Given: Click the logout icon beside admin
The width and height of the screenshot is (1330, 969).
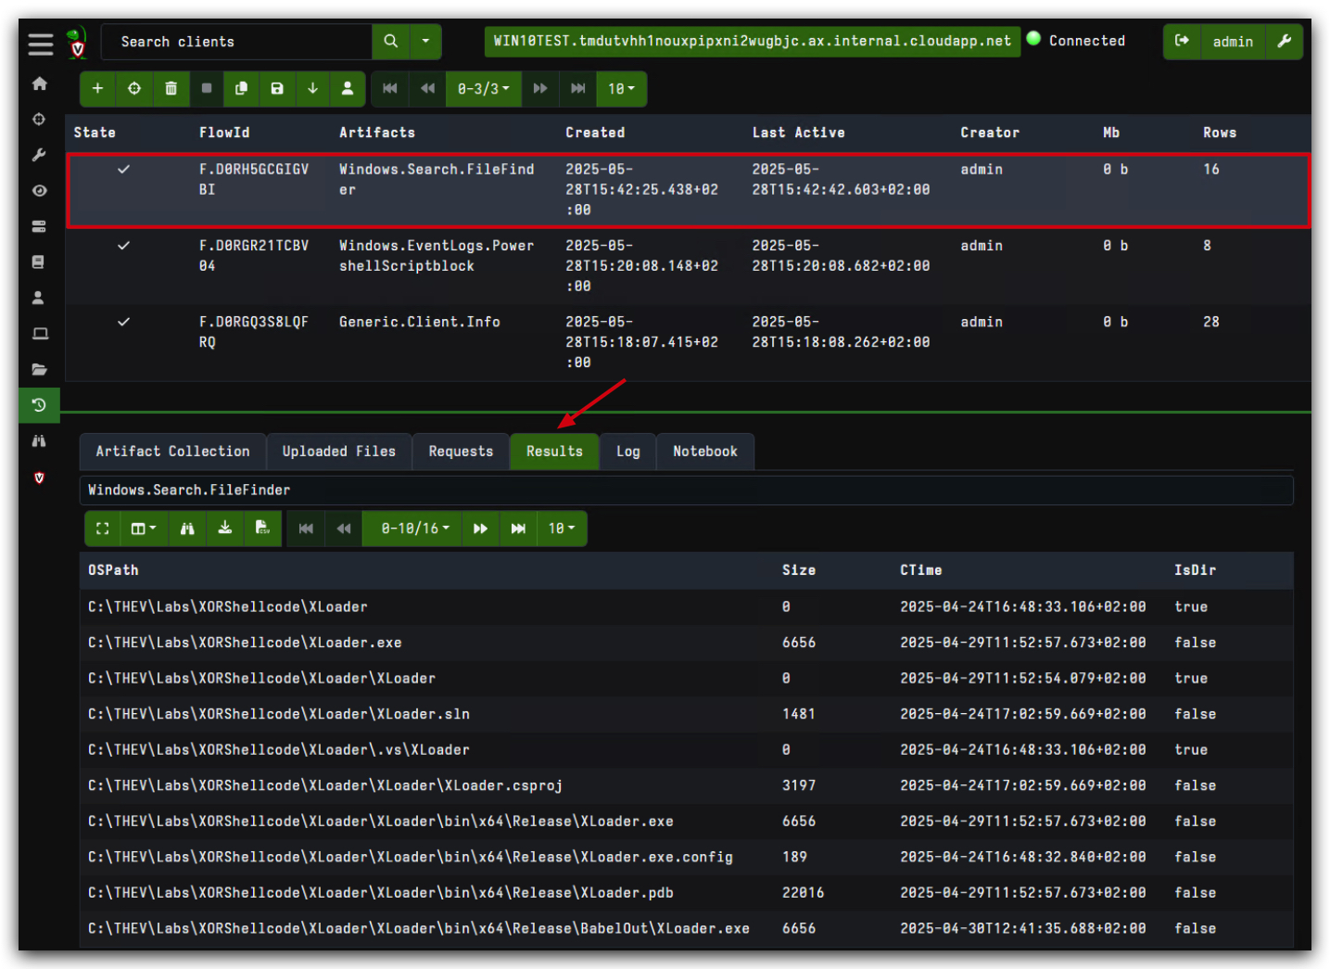Looking at the screenshot, I should point(1182,41).
